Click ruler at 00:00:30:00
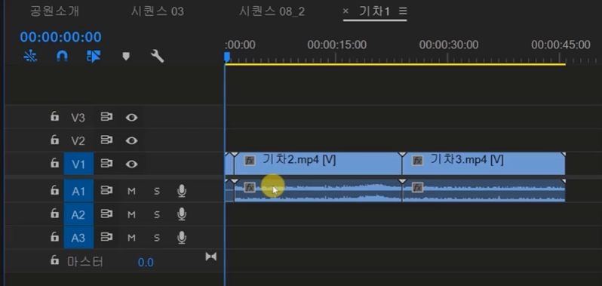The width and height of the screenshot is (602, 286). pyautogui.click(x=448, y=45)
